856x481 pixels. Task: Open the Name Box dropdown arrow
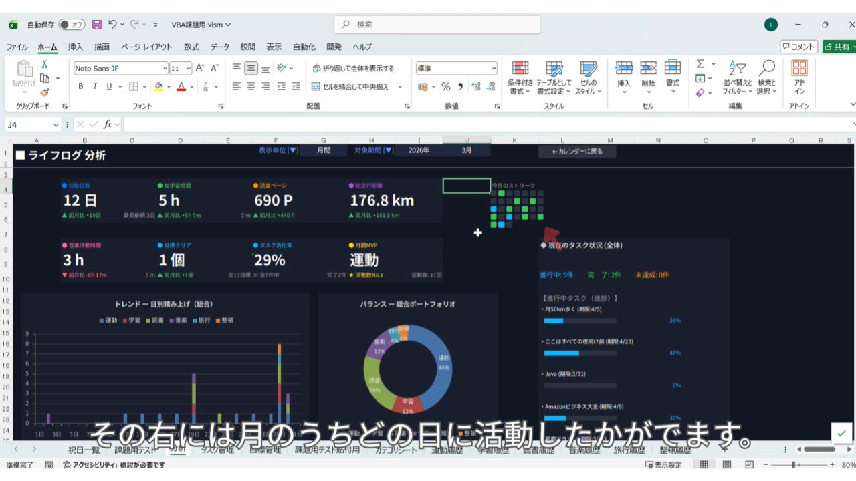pyautogui.click(x=56, y=125)
